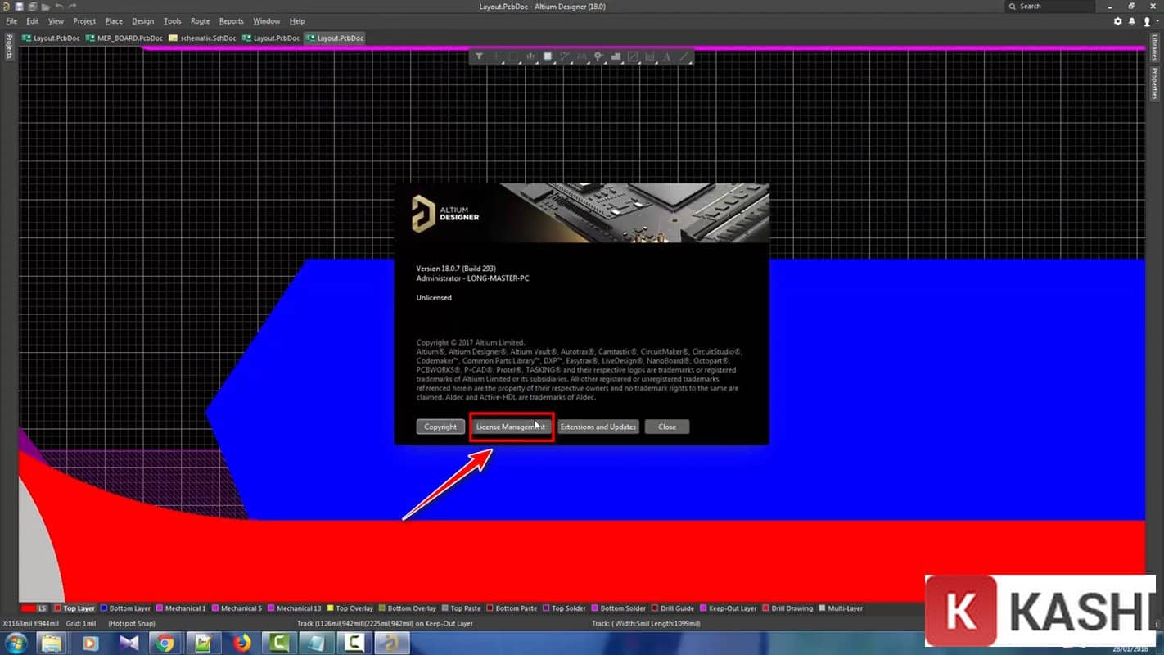1164x655 pixels.
Task: Select the place line tool in toolbar
Action: click(684, 56)
